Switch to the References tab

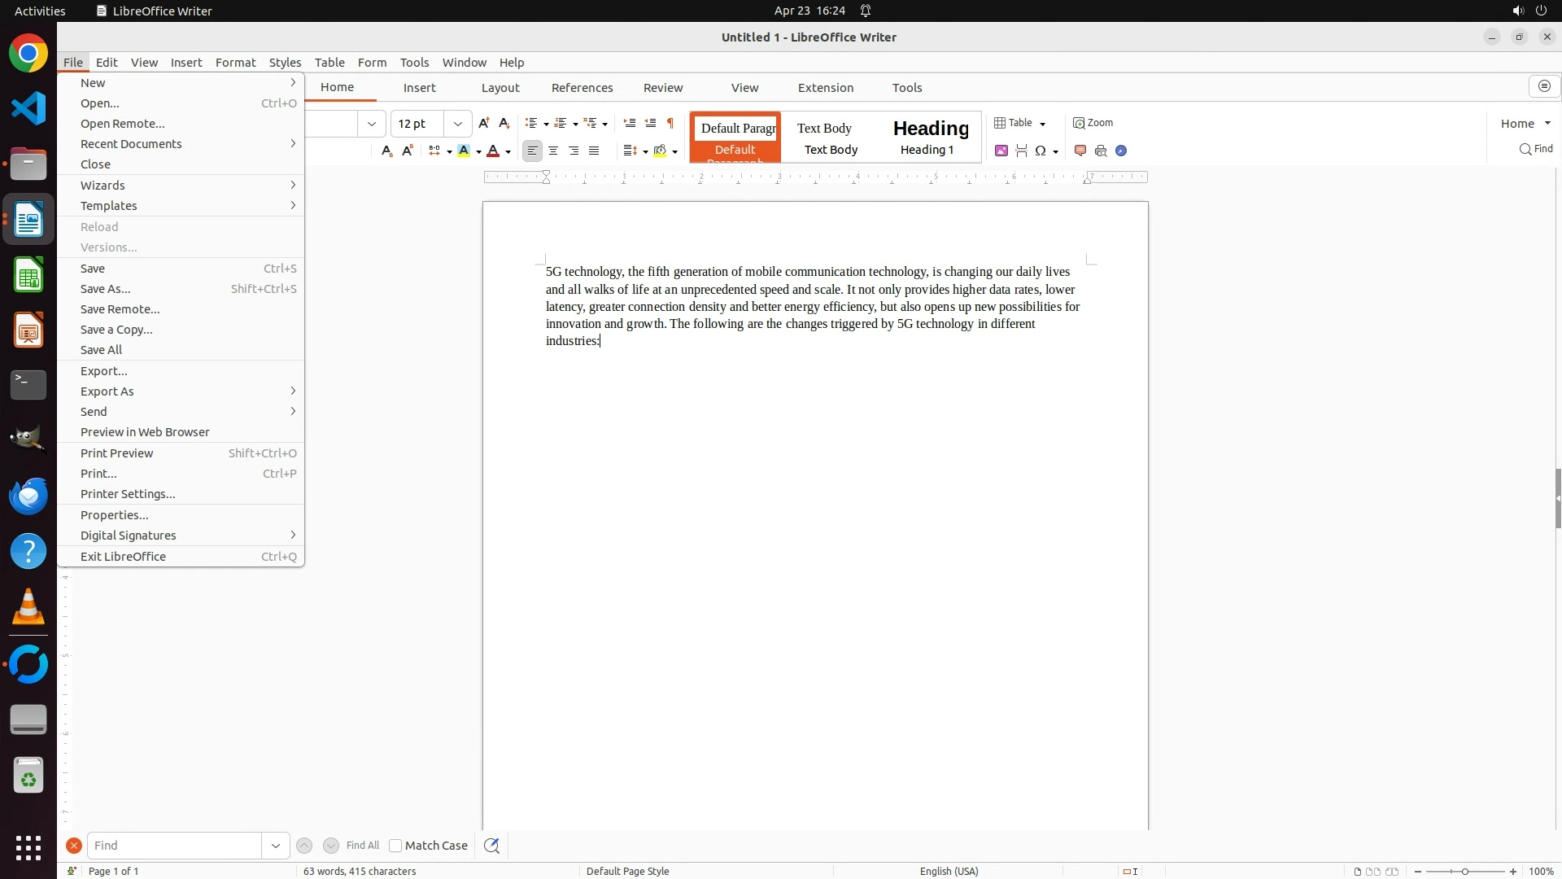pyautogui.click(x=582, y=88)
